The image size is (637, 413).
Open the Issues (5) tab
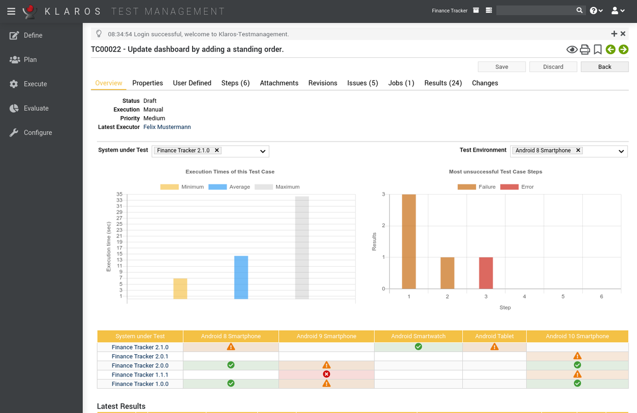(363, 83)
